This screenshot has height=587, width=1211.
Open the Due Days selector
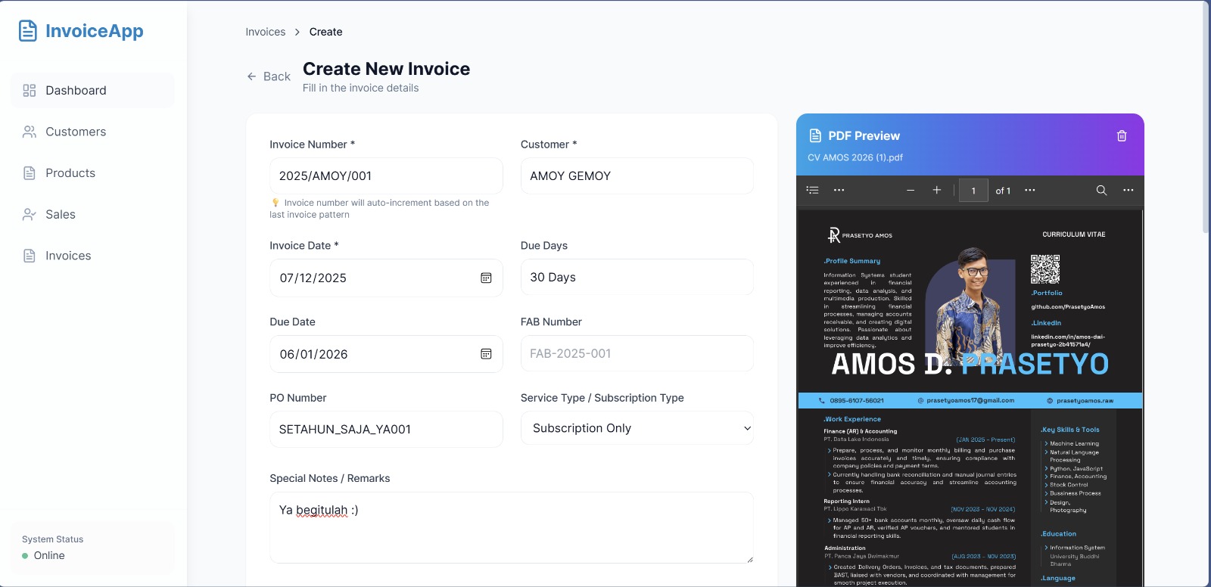[x=637, y=278]
